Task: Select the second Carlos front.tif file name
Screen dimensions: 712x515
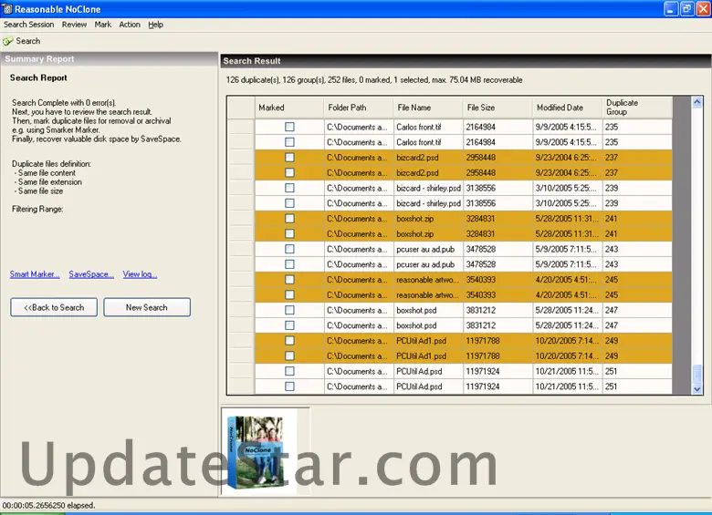Action: (x=428, y=142)
